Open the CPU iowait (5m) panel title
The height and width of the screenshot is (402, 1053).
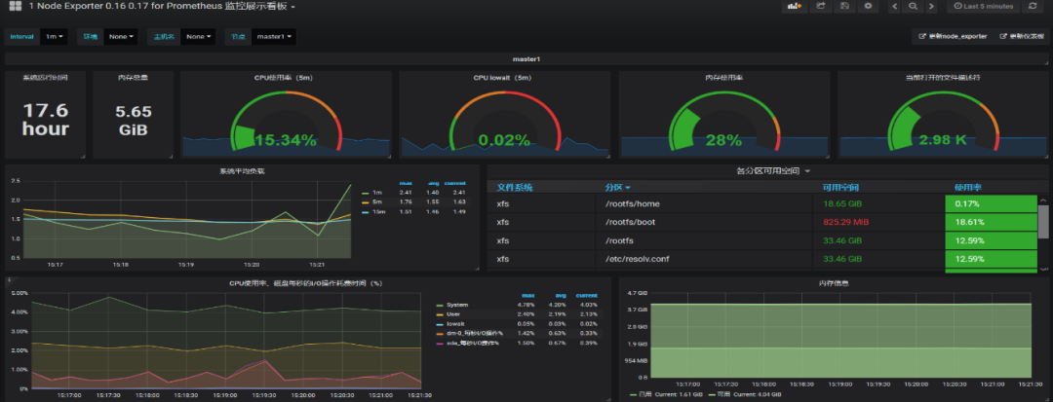click(x=504, y=78)
